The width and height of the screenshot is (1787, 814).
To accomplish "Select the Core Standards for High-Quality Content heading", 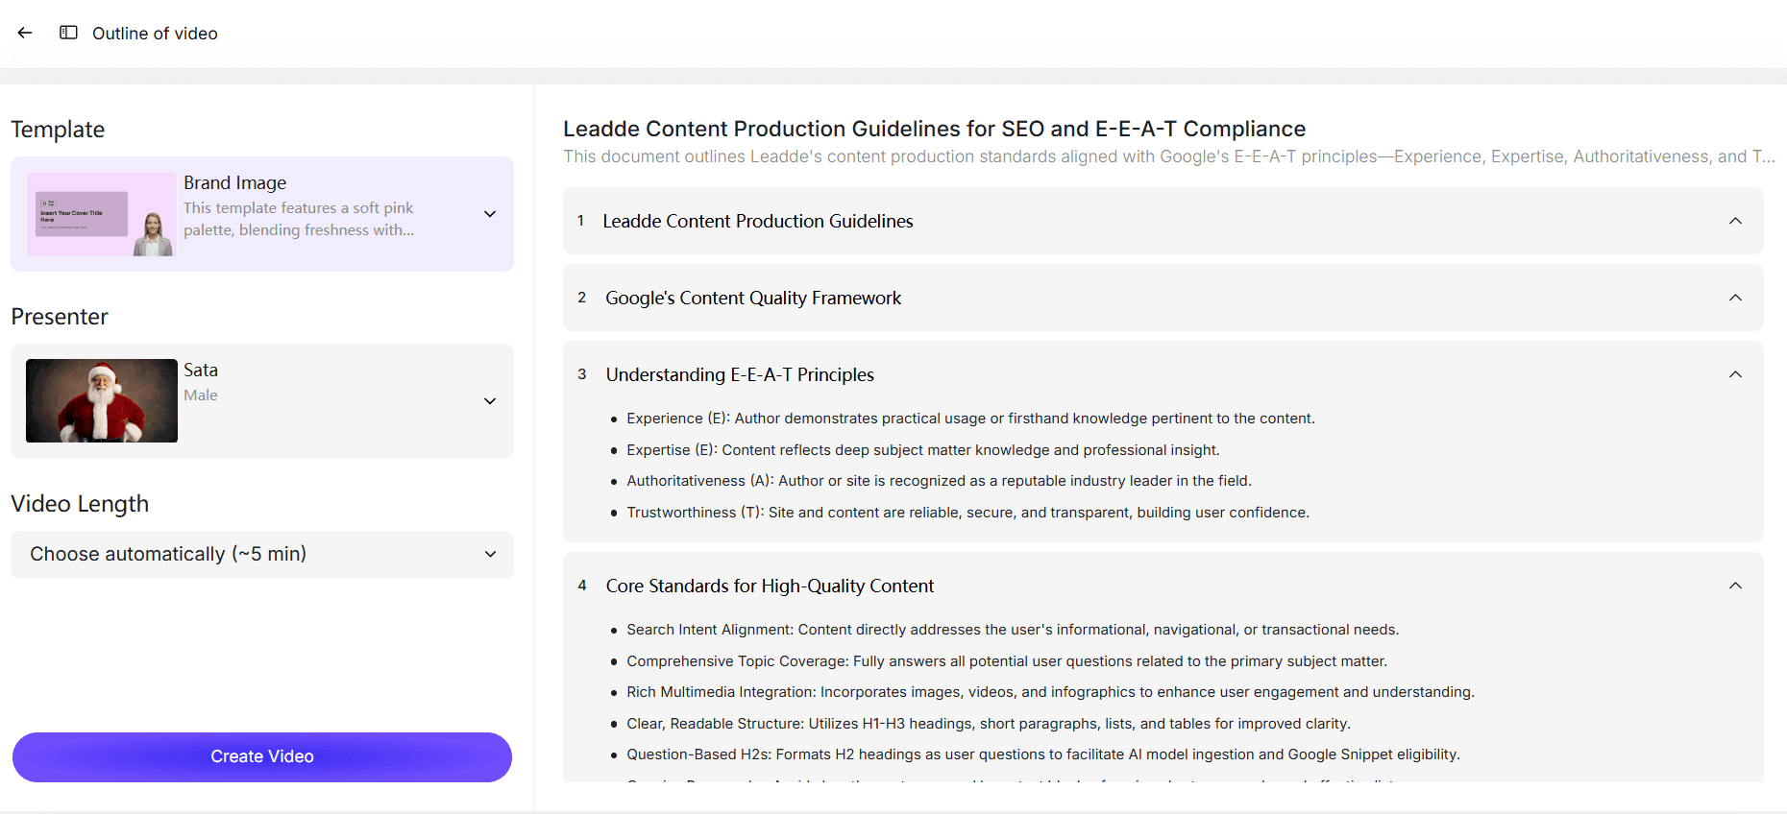I will click(770, 586).
